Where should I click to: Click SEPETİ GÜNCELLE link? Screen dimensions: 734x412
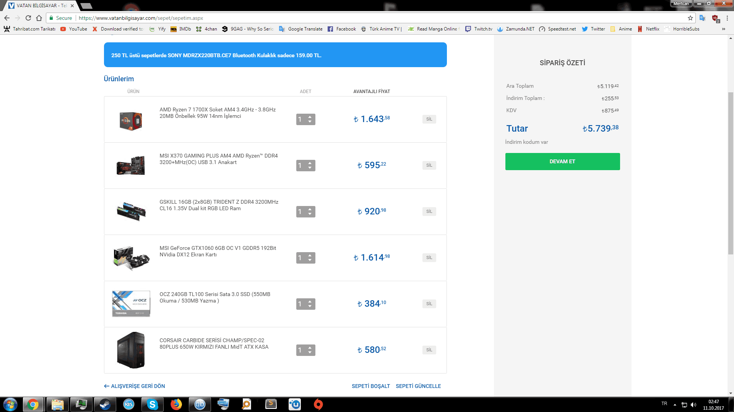click(418, 386)
